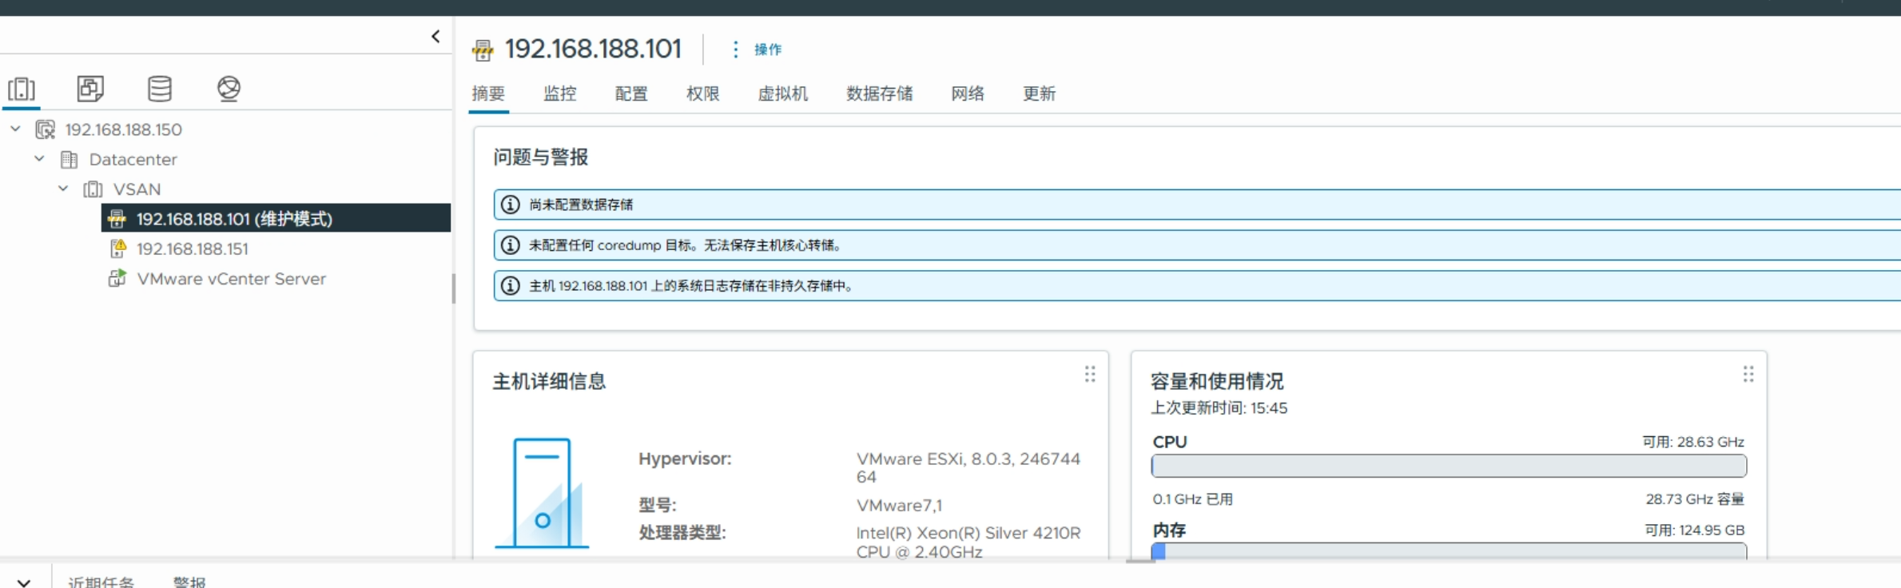
Task: Collapse the VSAN cluster node
Action: [63, 189]
